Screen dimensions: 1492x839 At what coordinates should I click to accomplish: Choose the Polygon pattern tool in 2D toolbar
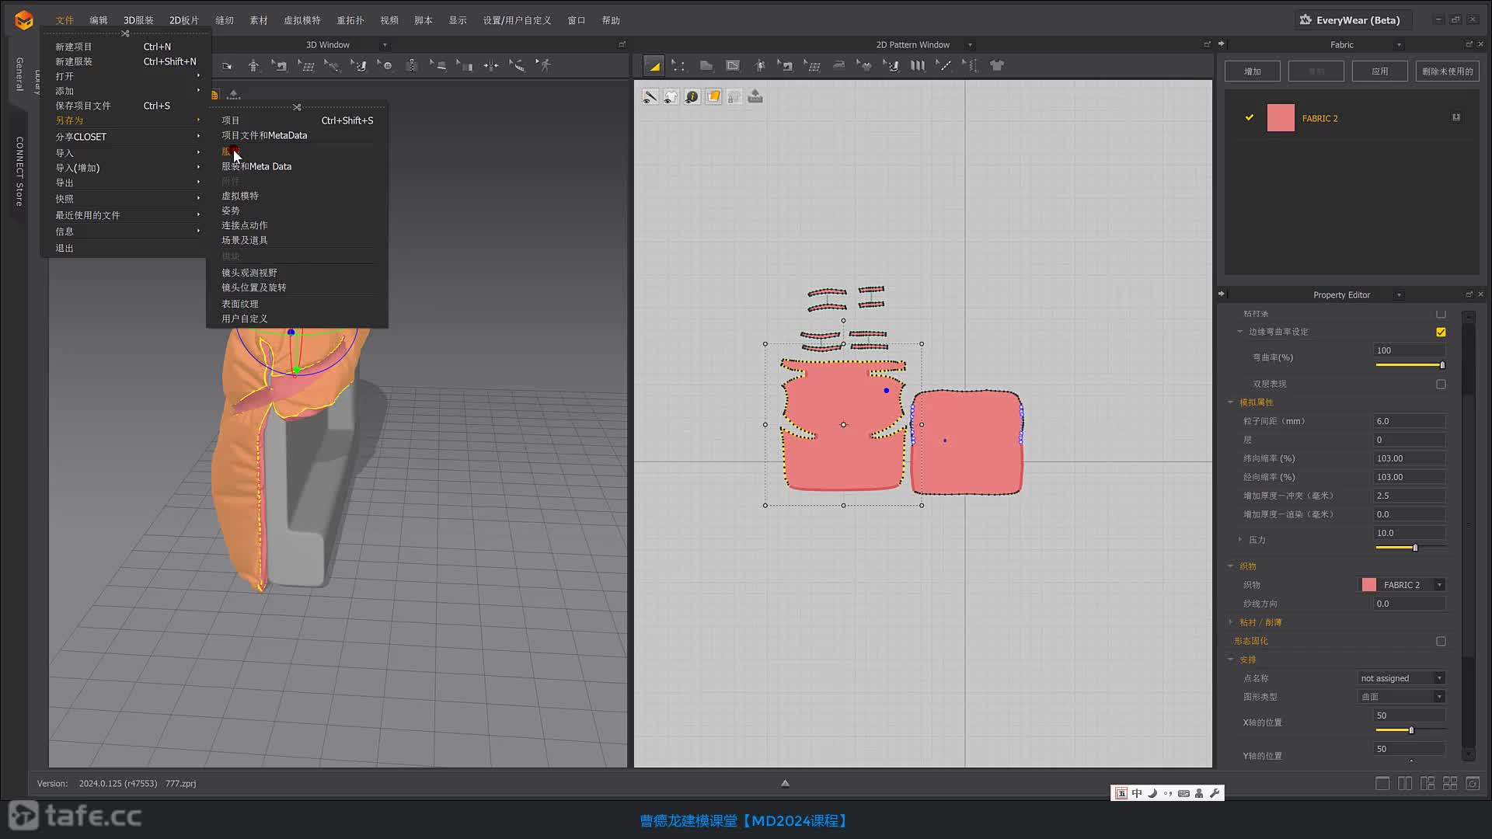706,66
